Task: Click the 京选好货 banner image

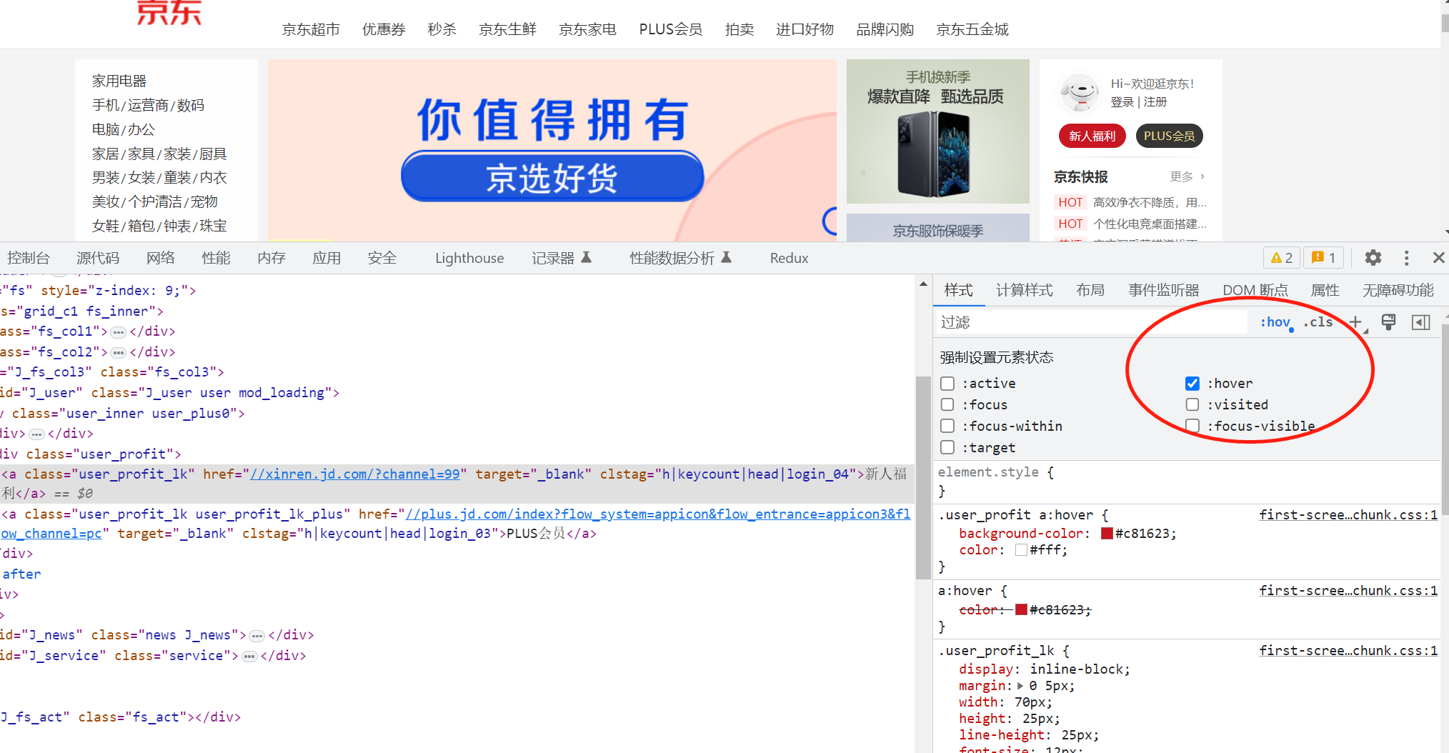Action: [x=552, y=150]
